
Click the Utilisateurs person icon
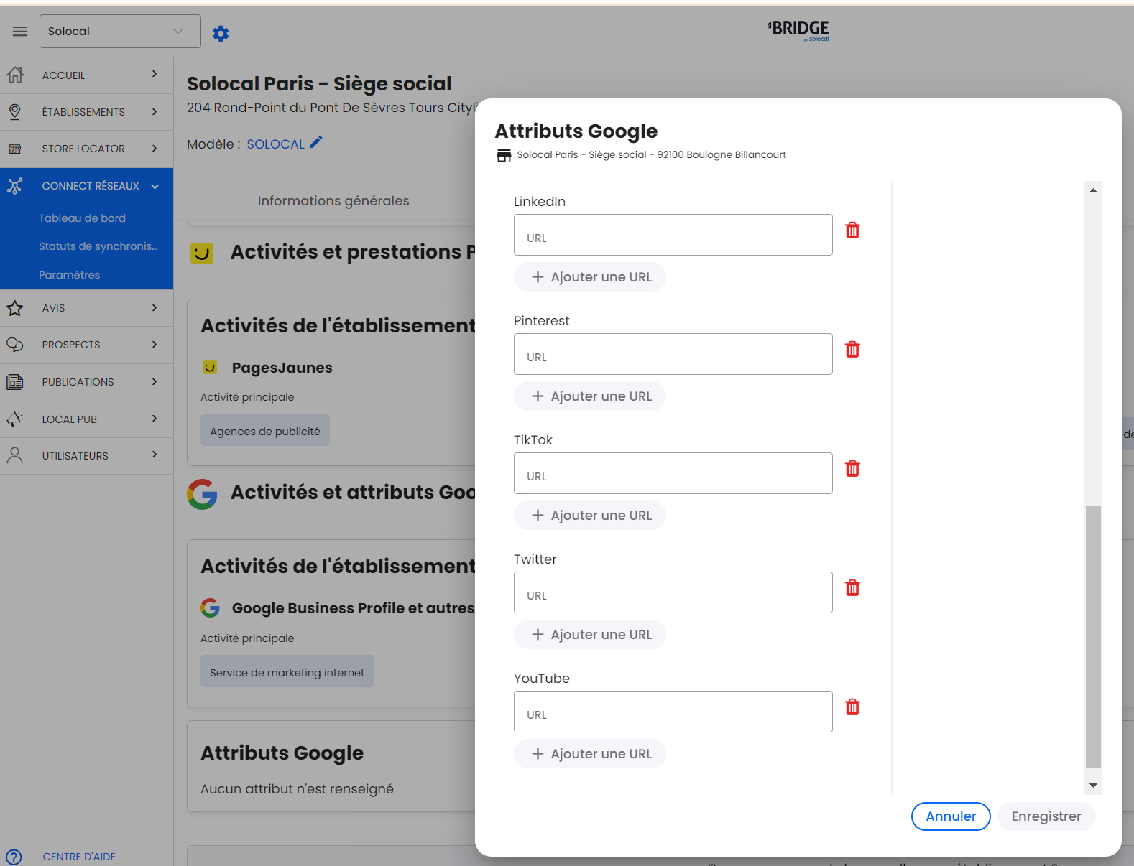[14, 455]
